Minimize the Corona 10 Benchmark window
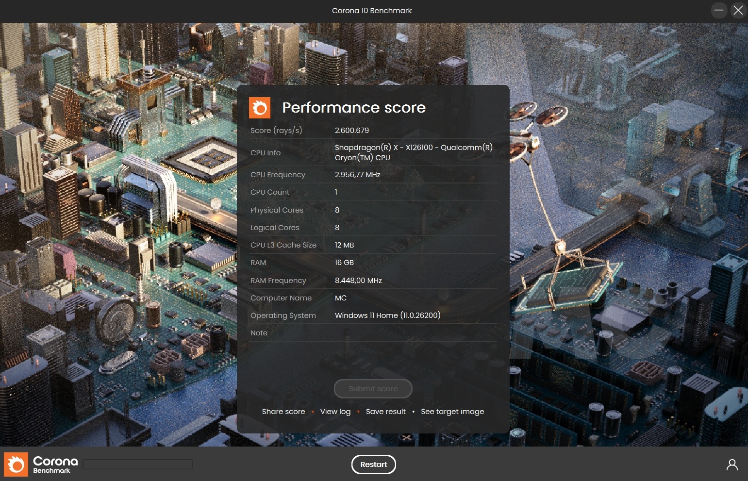Screen dimensions: 748x481 (x=719, y=10)
